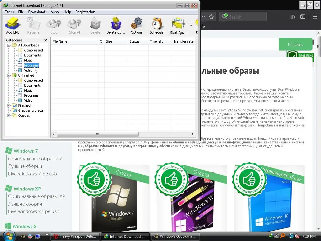Select the Grabber projects category
The image size is (321, 241).
click(31, 110)
